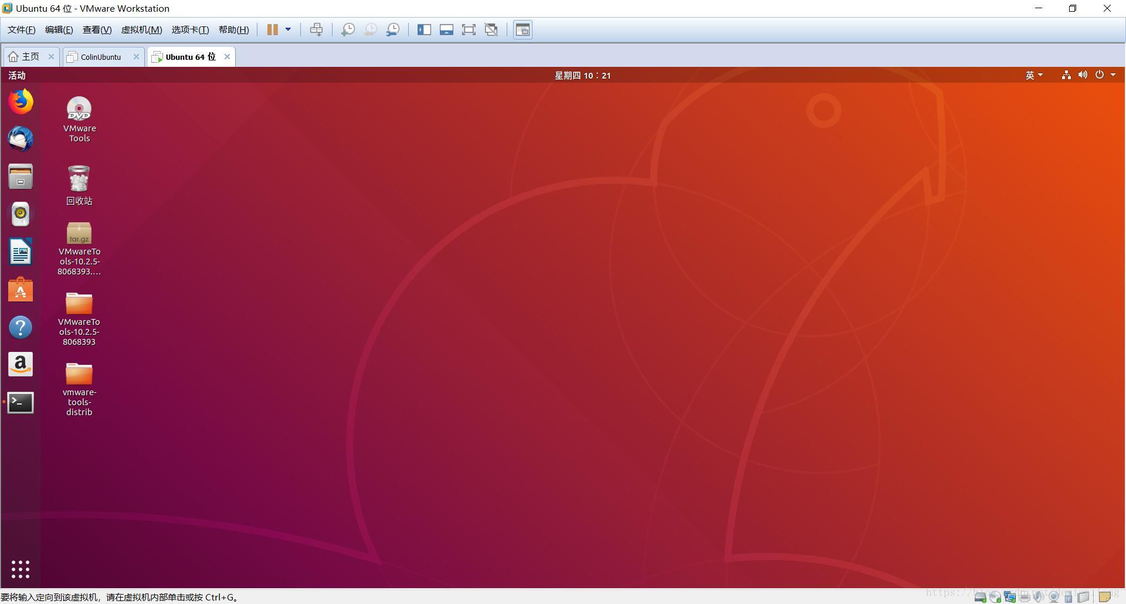Open the Terminal from the dock
Viewport: 1126px width, 604px height.
click(21, 402)
